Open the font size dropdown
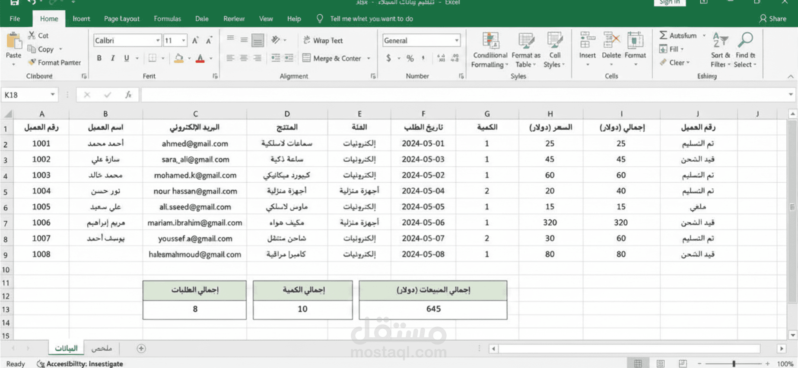This screenshot has width=798, height=368. pos(184,41)
